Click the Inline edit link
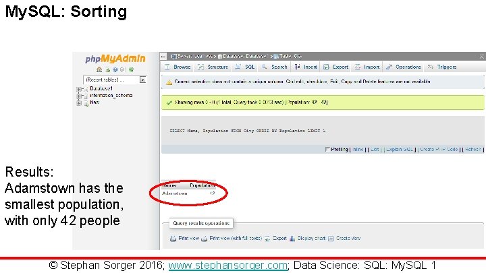486x273 pixels. (358, 149)
